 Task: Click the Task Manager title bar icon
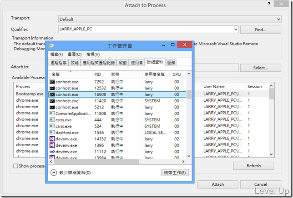(51, 46)
